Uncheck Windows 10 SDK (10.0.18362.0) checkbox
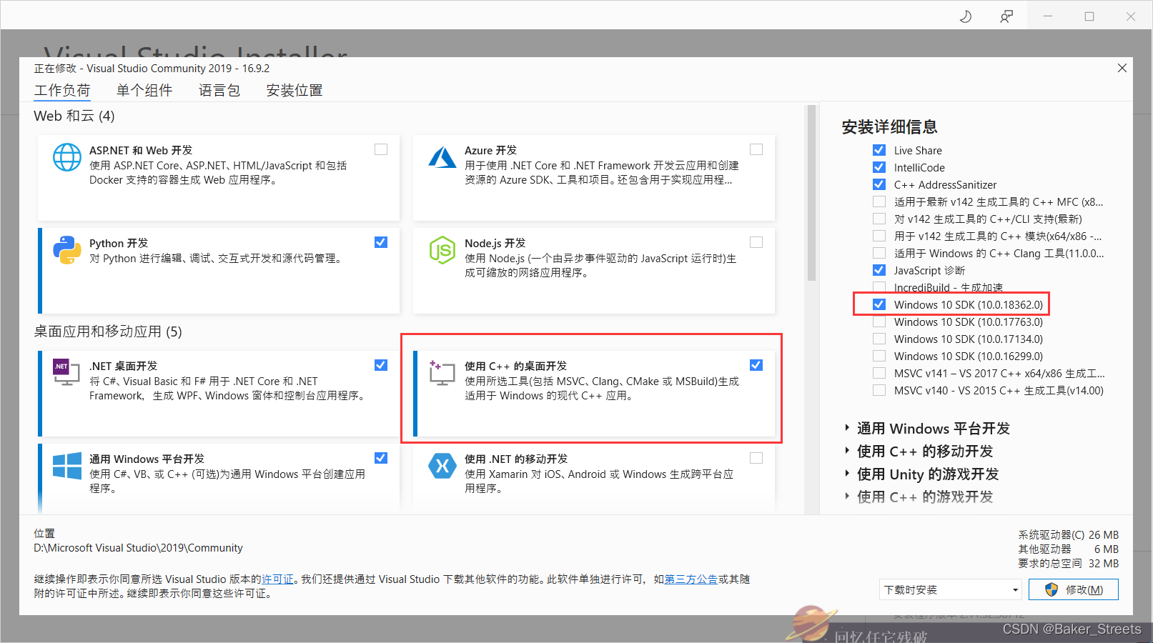 (x=879, y=304)
